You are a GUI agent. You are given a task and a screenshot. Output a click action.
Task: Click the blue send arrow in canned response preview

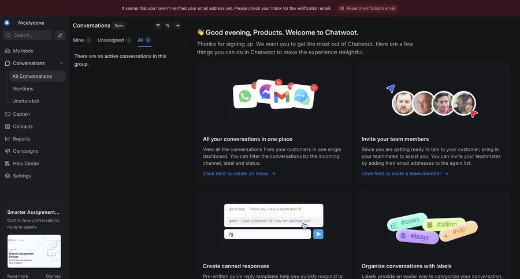click(318, 234)
